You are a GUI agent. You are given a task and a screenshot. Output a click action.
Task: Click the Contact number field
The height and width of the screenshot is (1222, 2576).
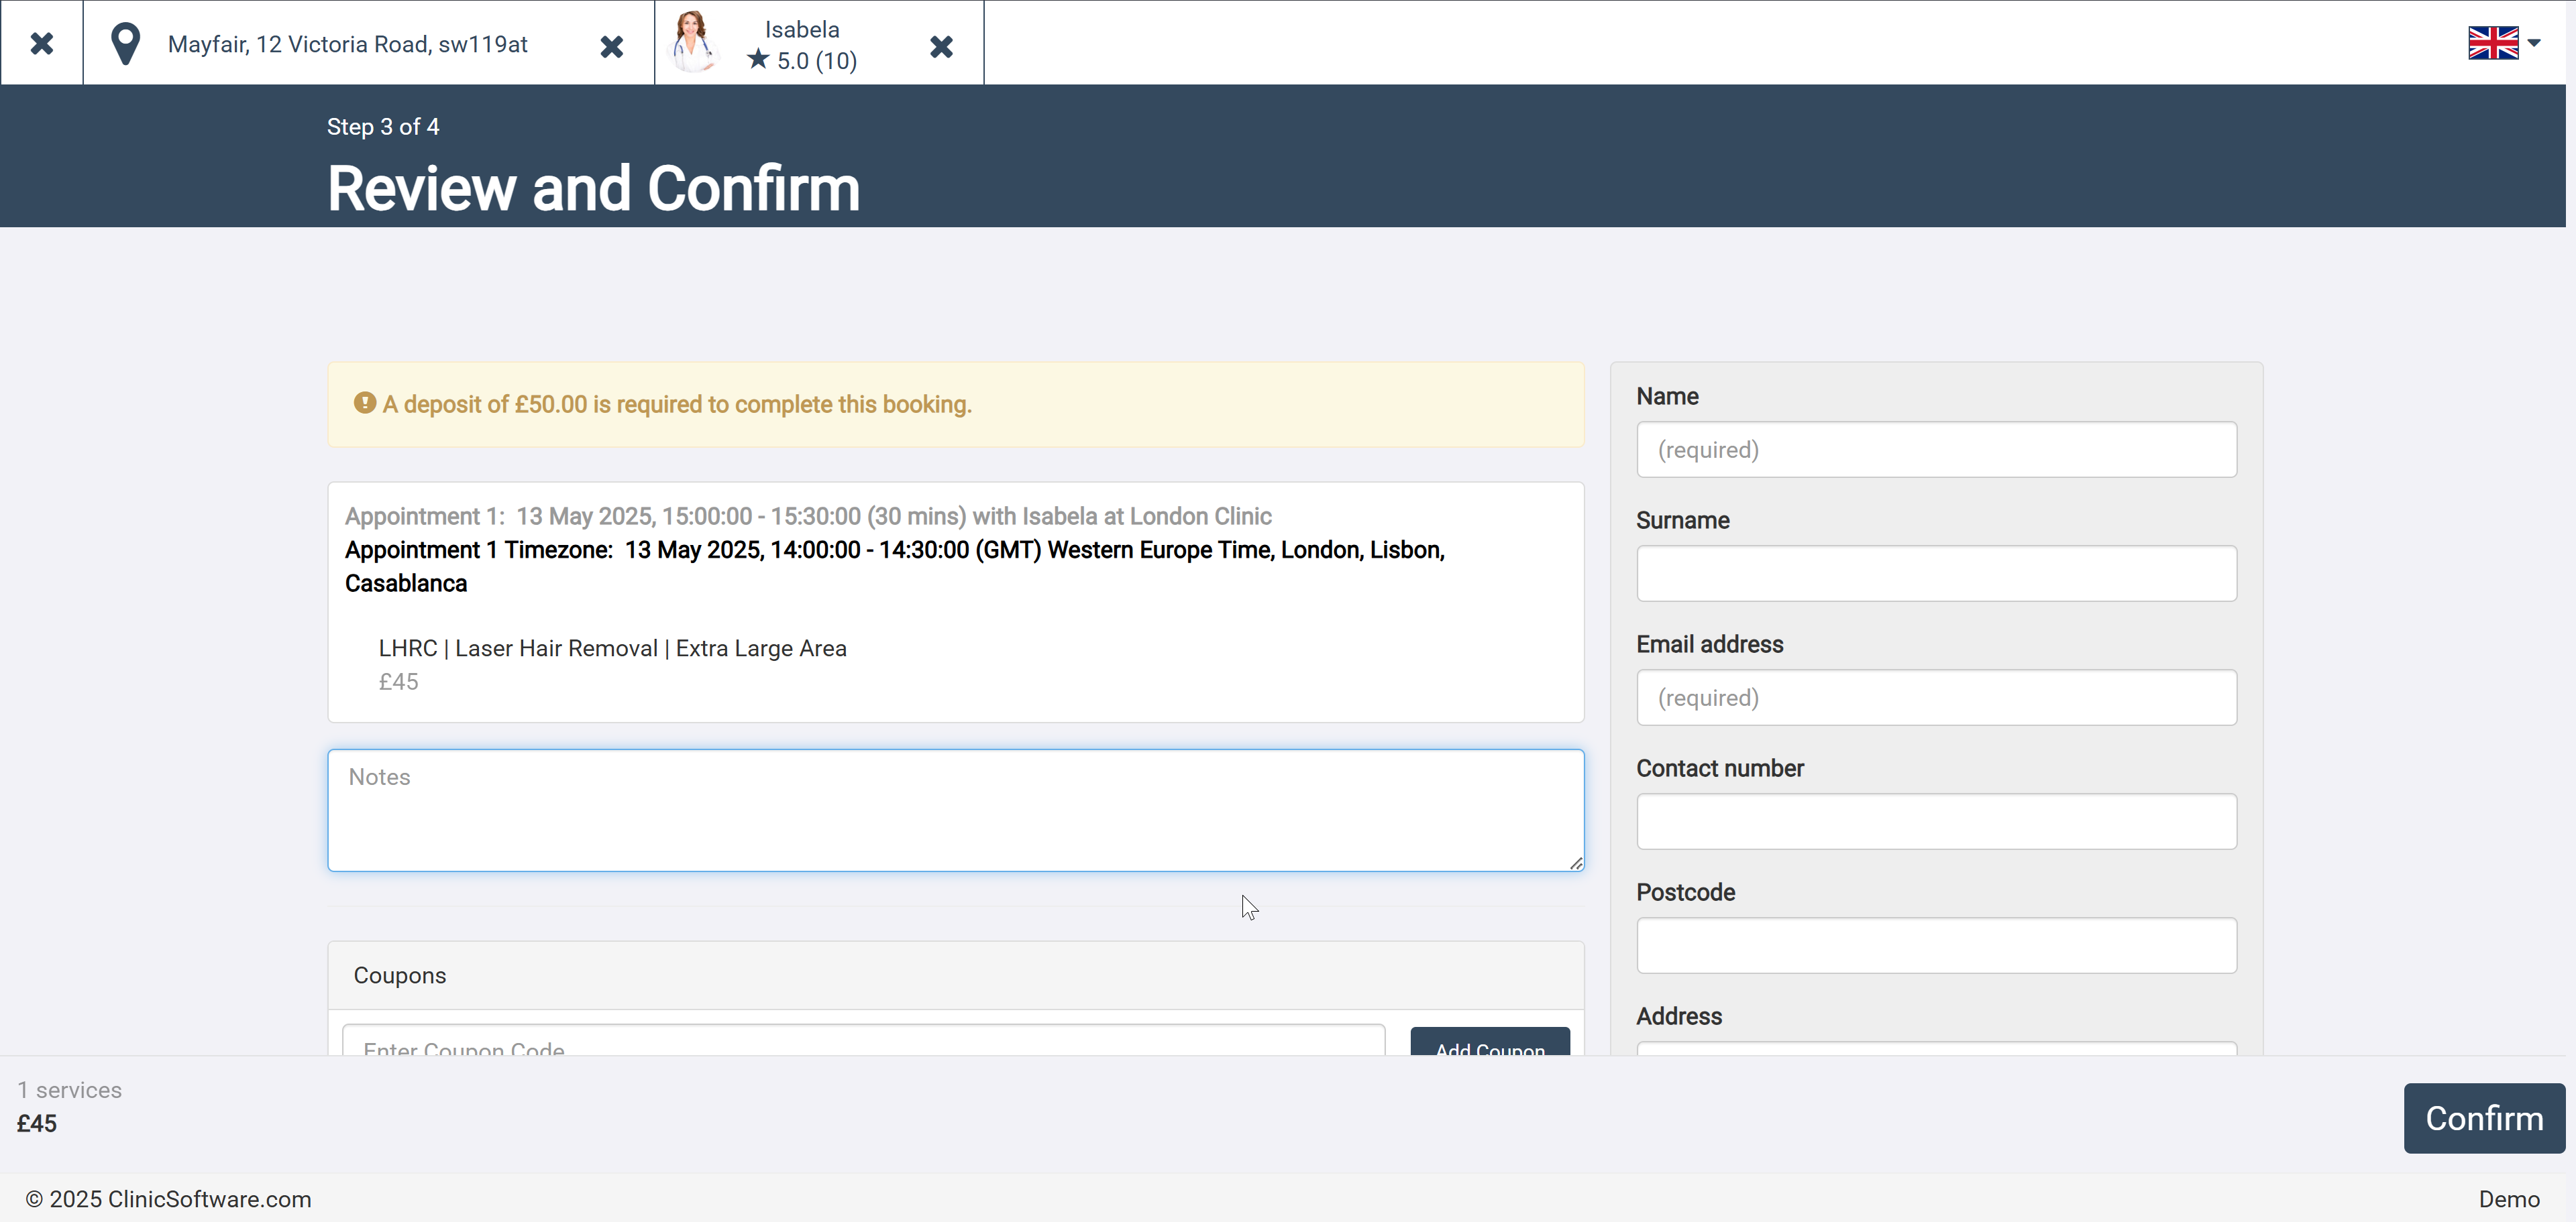1935,821
